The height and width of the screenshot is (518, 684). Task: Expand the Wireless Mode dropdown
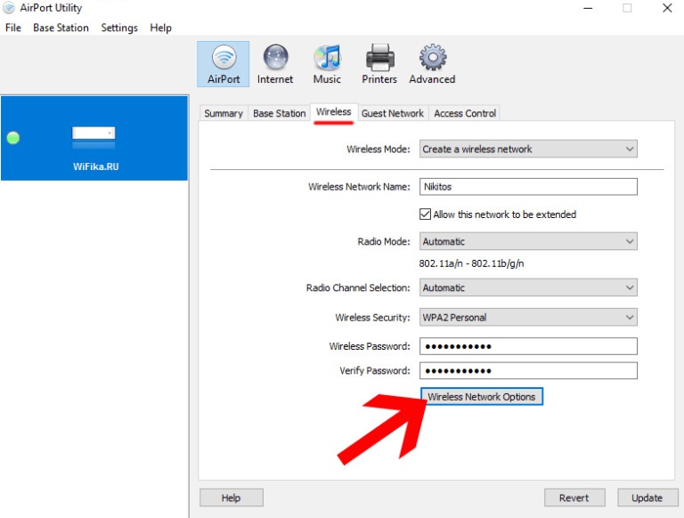click(528, 150)
